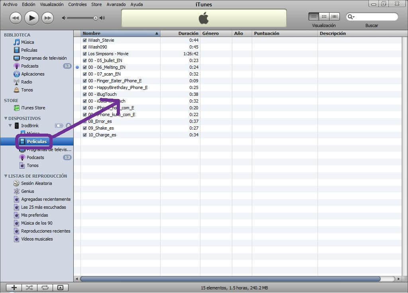
Task: Uncheck Los Simpsons - Movie checkbox
Action: [84, 54]
